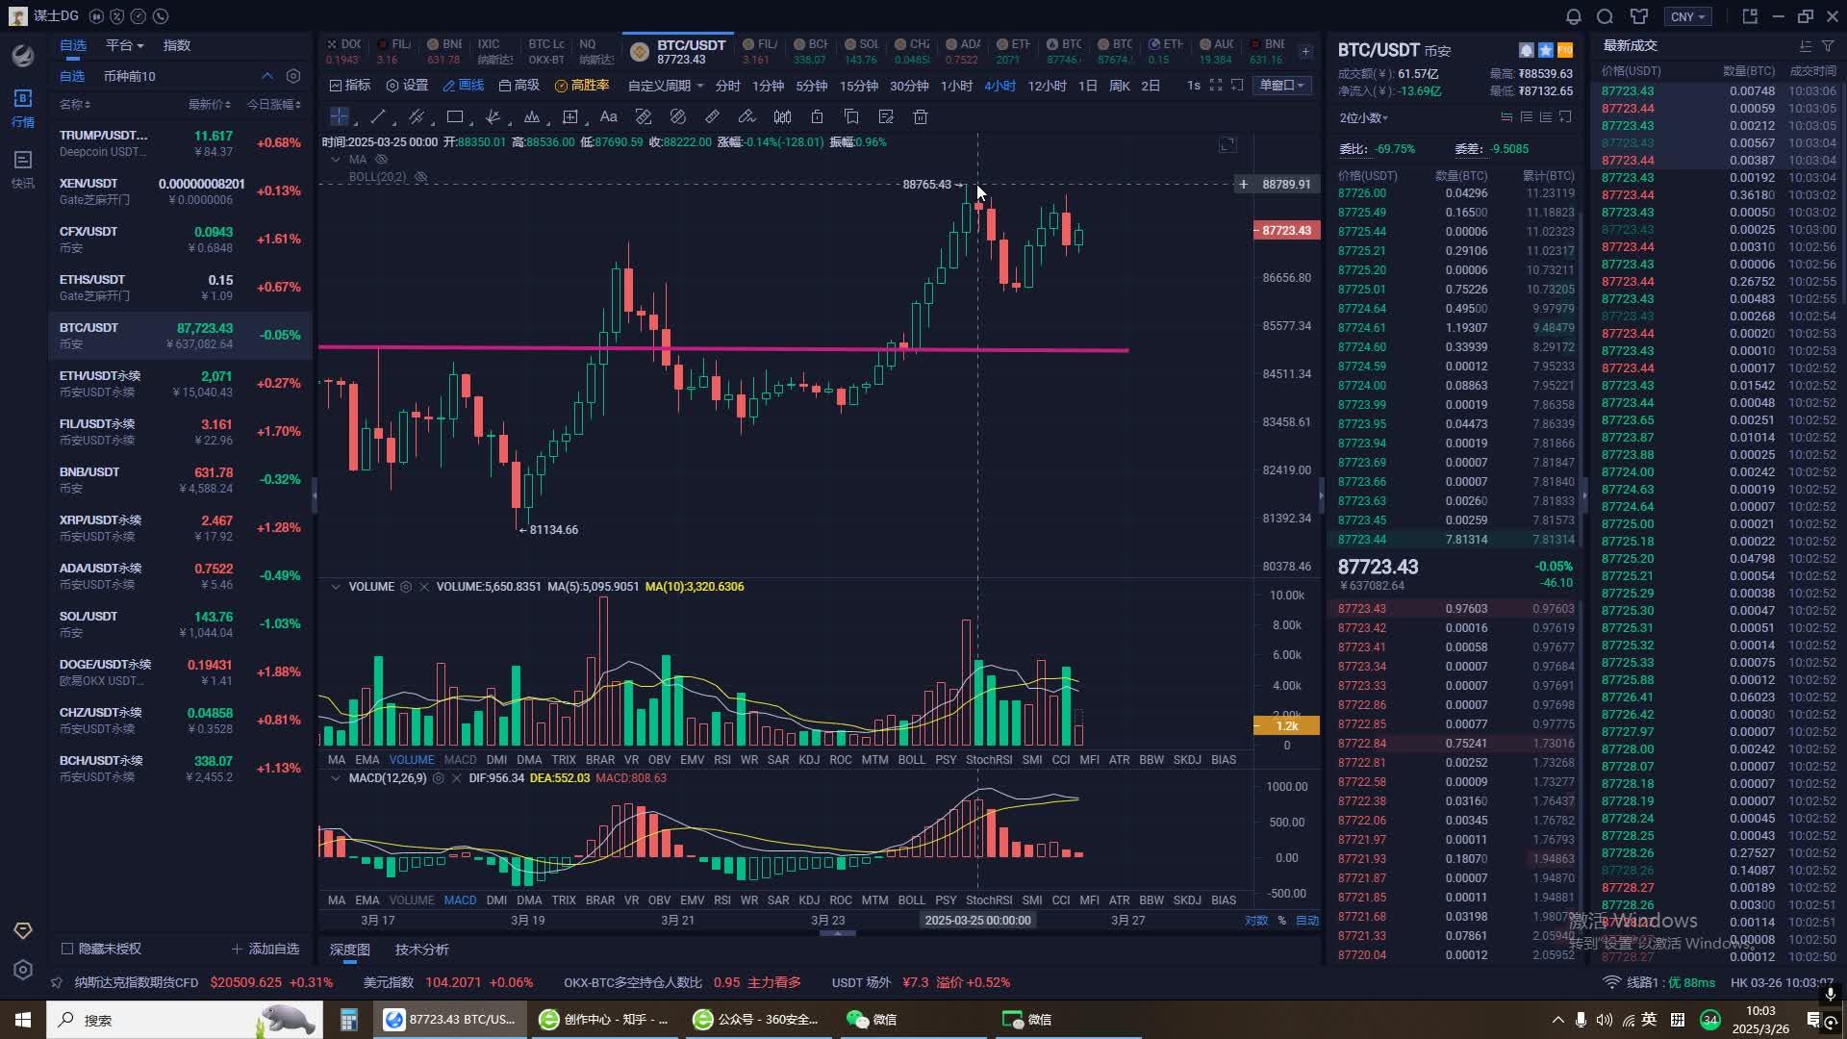Viewport: 1847px width, 1039px height.
Task: Open the skin theme shirt icon
Action: pyautogui.click(x=1639, y=16)
